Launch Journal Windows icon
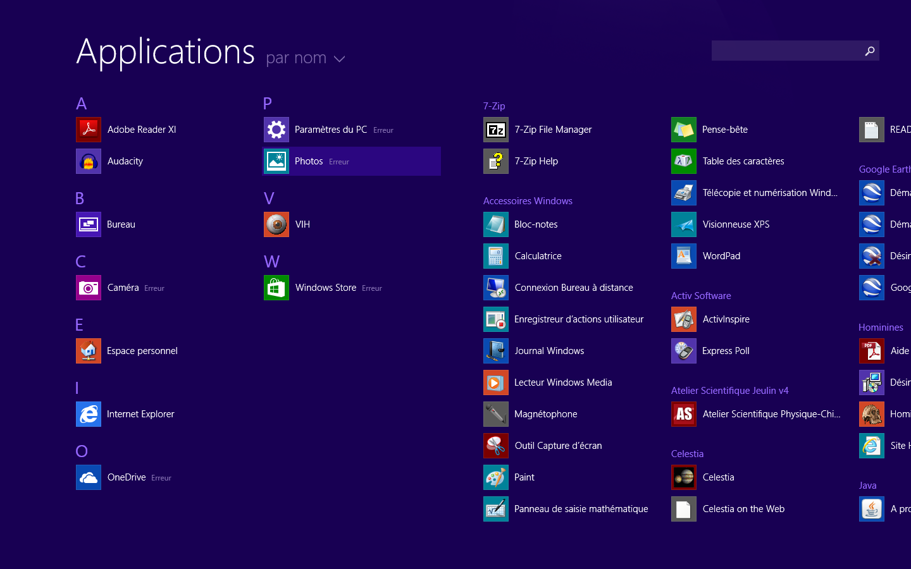Viewport: 911px width, 569px height. click(496, 351)
